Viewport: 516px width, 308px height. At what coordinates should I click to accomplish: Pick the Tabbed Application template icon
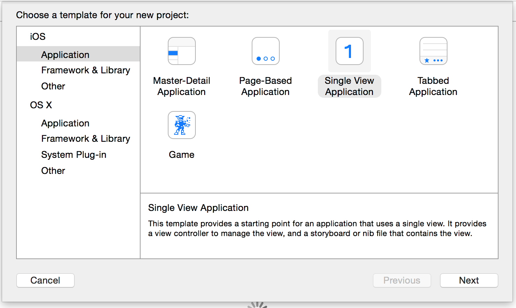[433, 51]
